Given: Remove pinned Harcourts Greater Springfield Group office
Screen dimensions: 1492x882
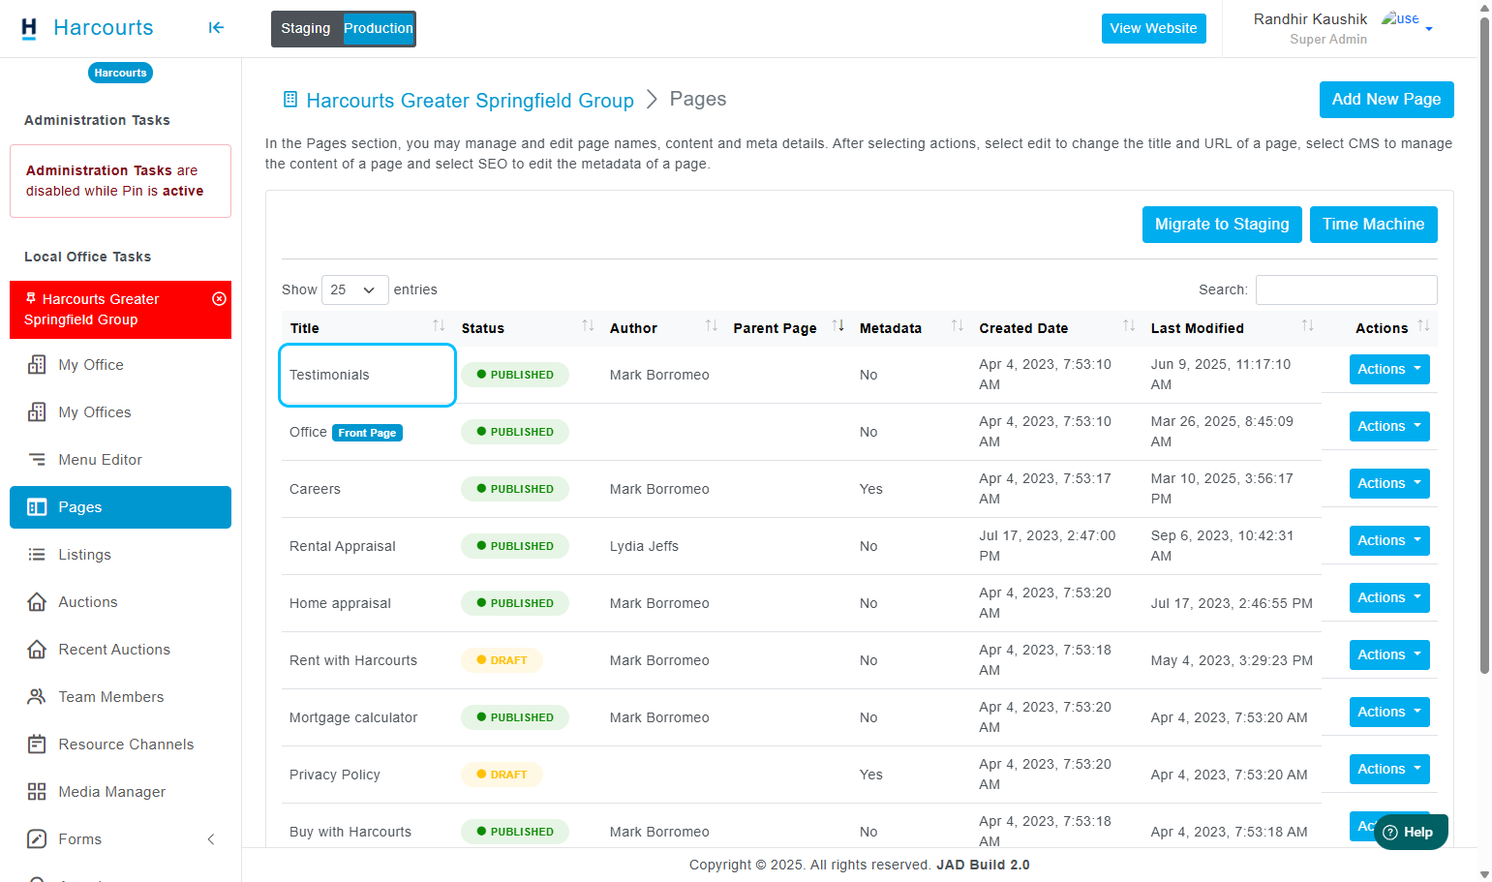Looking at the screenshot, I should pyautogui.click(x=219, y=298).
